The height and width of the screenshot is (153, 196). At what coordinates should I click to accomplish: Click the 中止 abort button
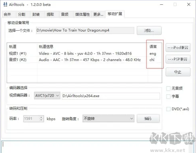pos(178,72)
